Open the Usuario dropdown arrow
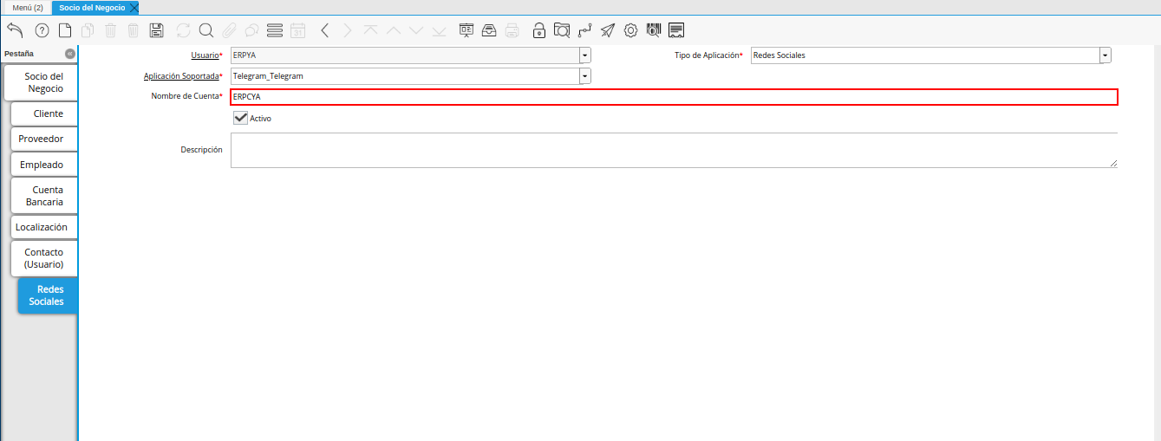This screenshot has height=441, width=1161. click(585, 55)
